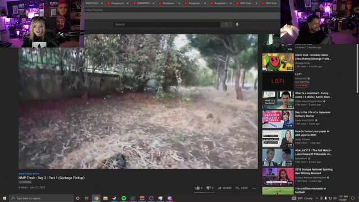Open #GALAXY11 Full Match video thumbnail
359x202 pixels.
click(278, 157)
